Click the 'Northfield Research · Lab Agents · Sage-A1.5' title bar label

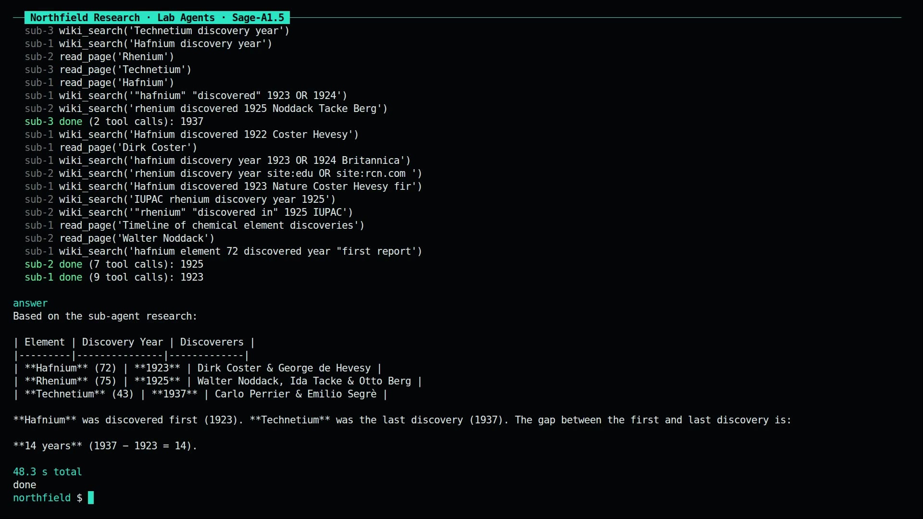157,18
